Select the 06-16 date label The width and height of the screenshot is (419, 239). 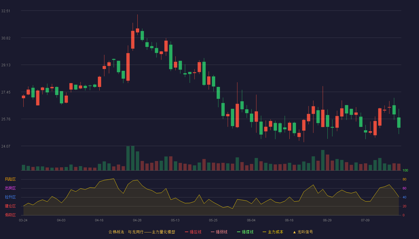click(289, 220)
